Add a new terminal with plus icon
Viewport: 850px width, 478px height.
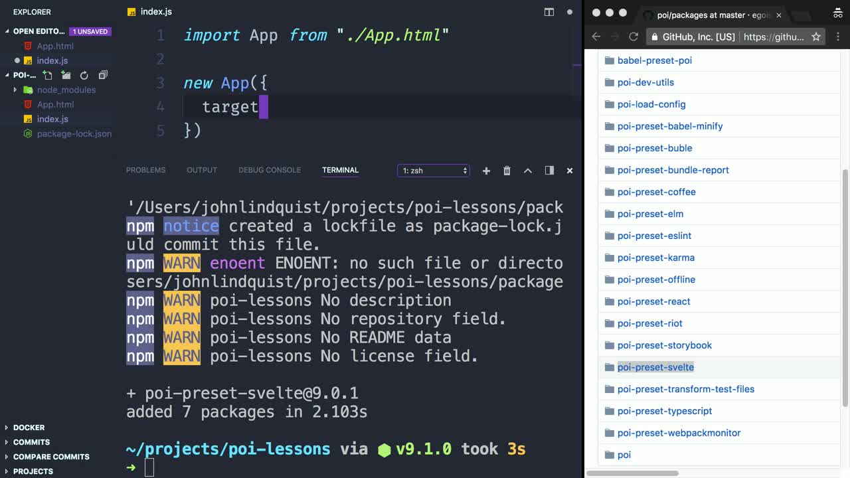tap(486, 171)
